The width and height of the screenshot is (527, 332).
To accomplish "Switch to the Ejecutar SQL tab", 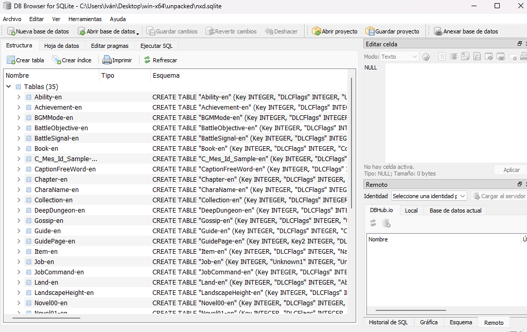I will pyautogui.click(x=156, y=46).
